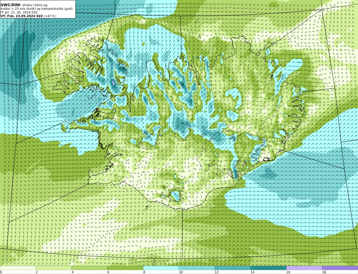Pick the 10–12 m/s light teal legend swatch
The height and width of the screenshot is (274, 358).
click(x=197, y=268)
